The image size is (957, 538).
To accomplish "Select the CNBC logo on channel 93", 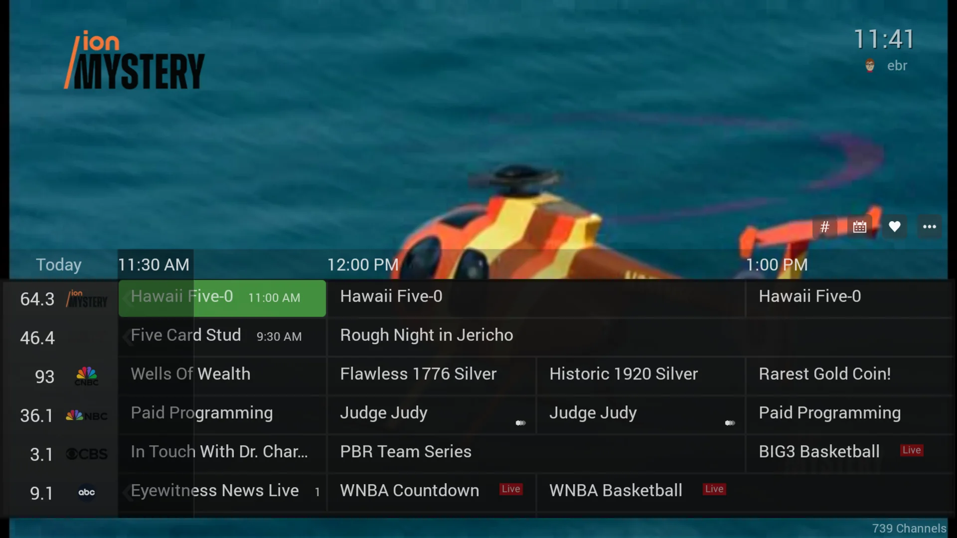I will tap(87, 376).
